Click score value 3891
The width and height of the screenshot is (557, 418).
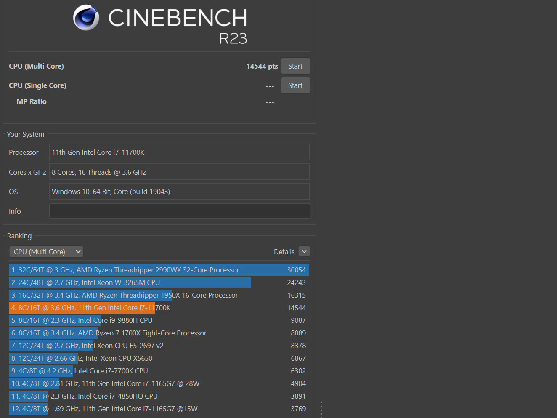[298, 396]
